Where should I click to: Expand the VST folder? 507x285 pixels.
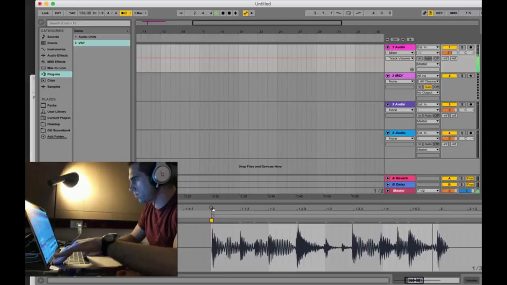(x=76, y=43)
